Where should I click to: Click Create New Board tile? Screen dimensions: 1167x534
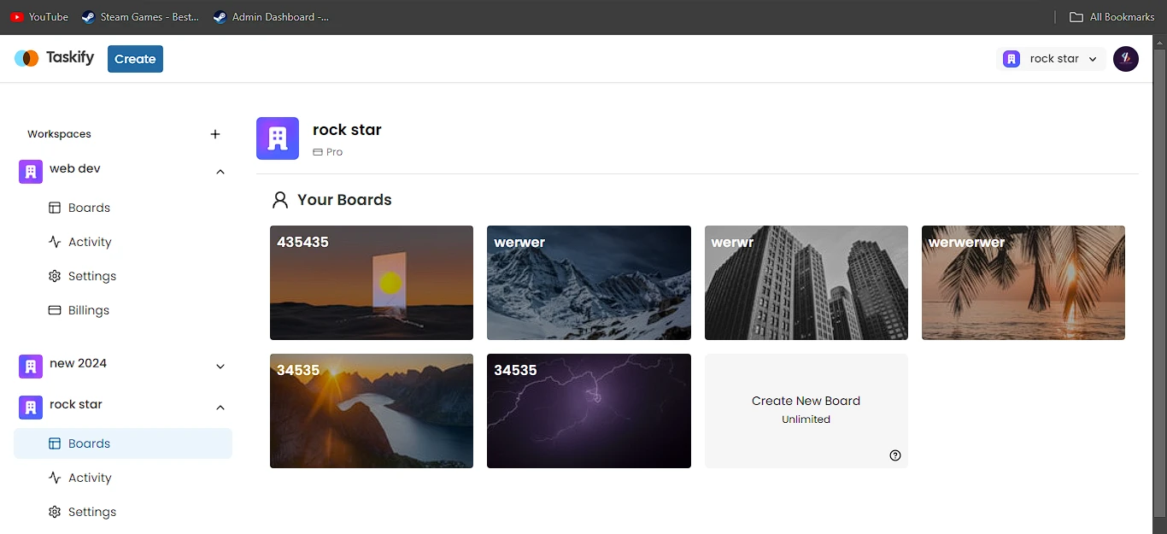806,411
